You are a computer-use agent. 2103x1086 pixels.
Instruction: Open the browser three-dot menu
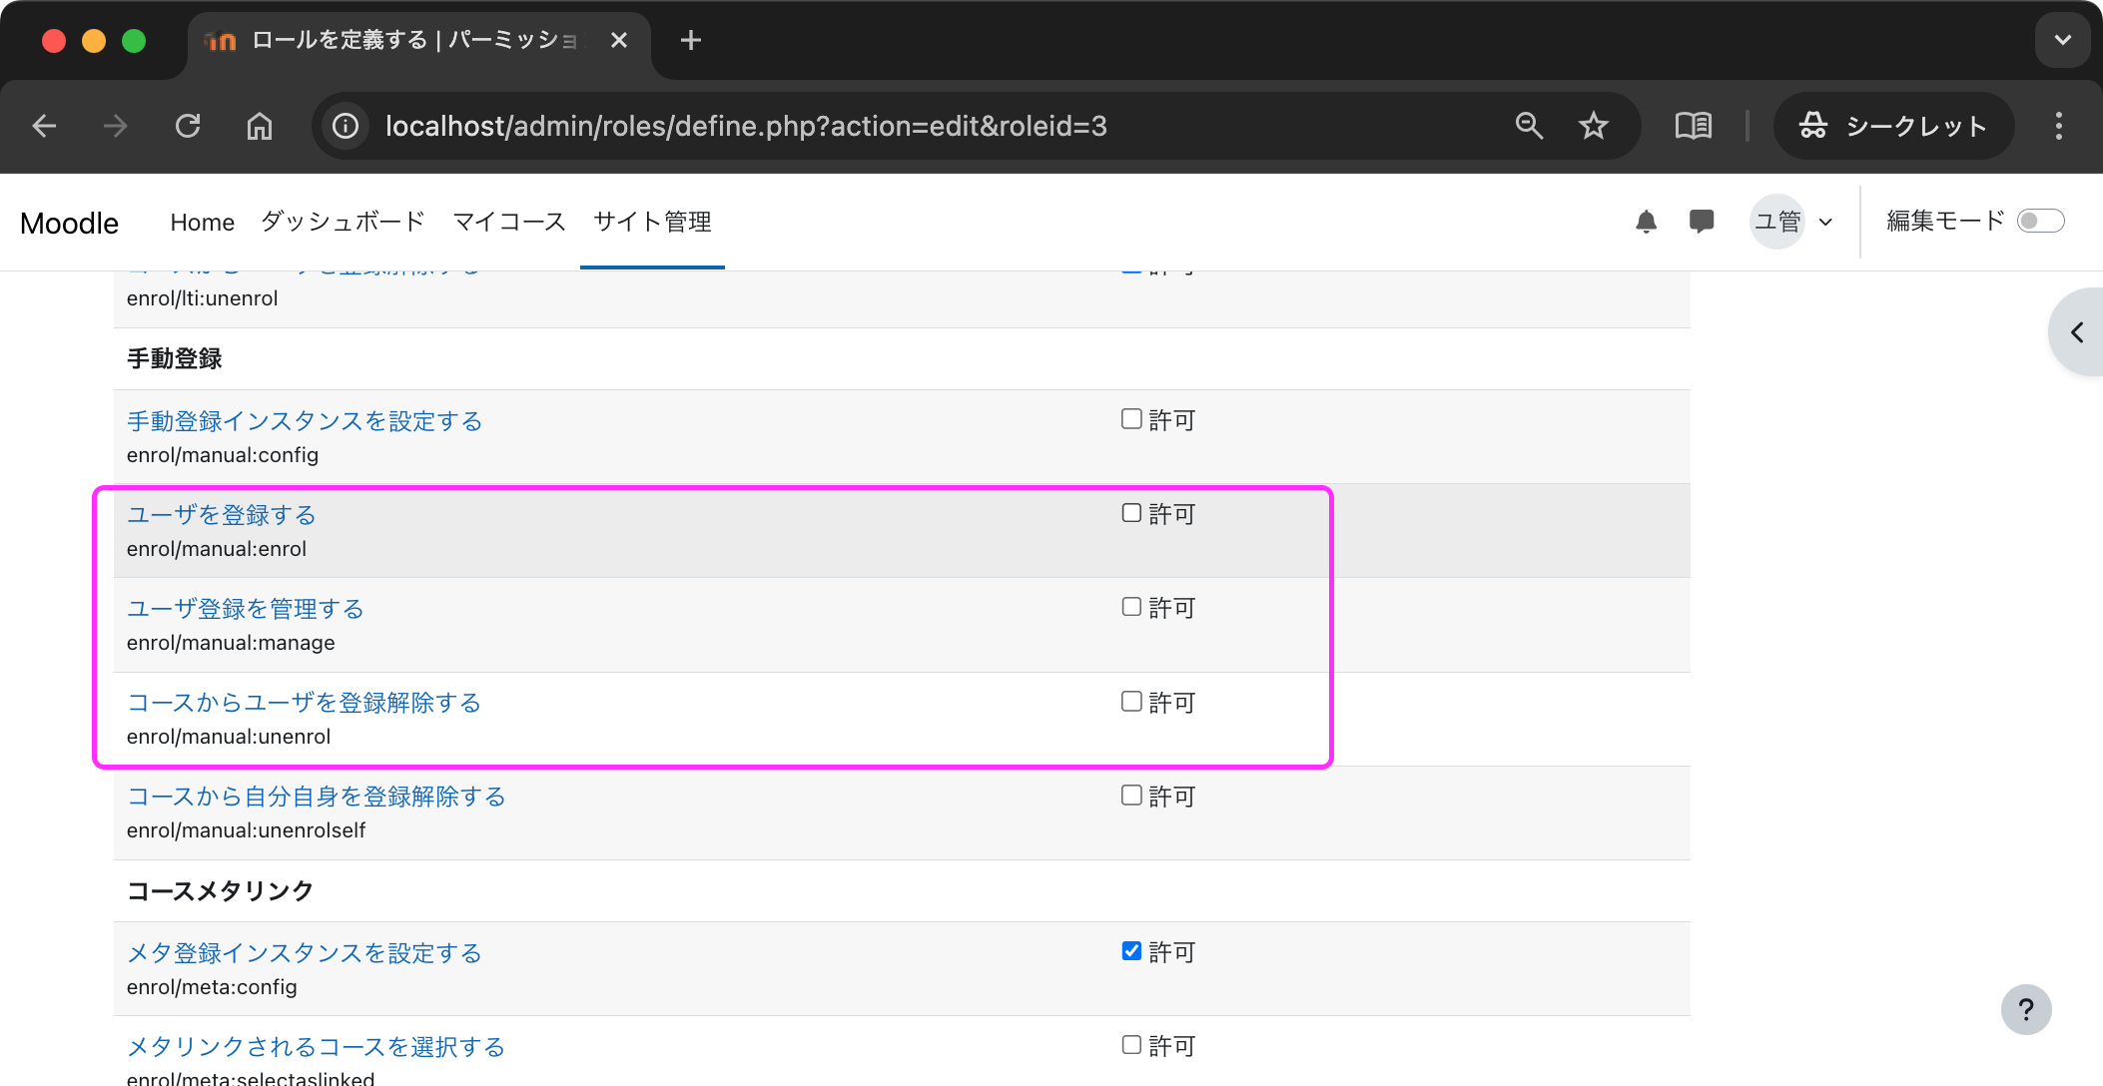coord(2057,126)
